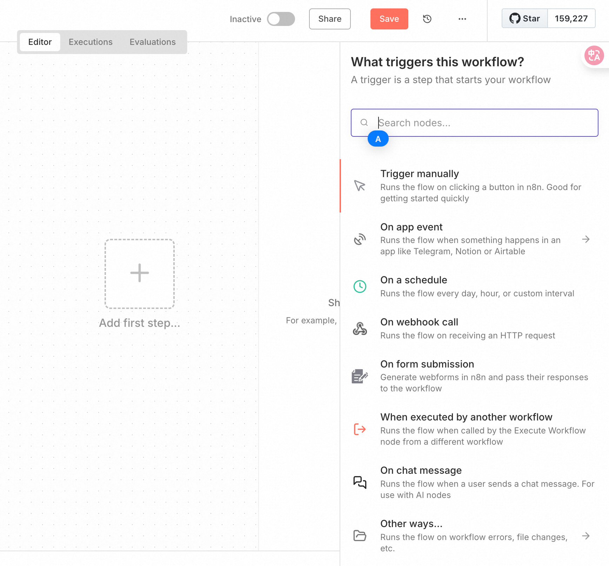Click the Add first step plus box

[x=140, y=274]
